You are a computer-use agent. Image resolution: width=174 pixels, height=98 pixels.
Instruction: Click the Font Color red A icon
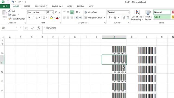pyautogui.click(x=57, y=17)
